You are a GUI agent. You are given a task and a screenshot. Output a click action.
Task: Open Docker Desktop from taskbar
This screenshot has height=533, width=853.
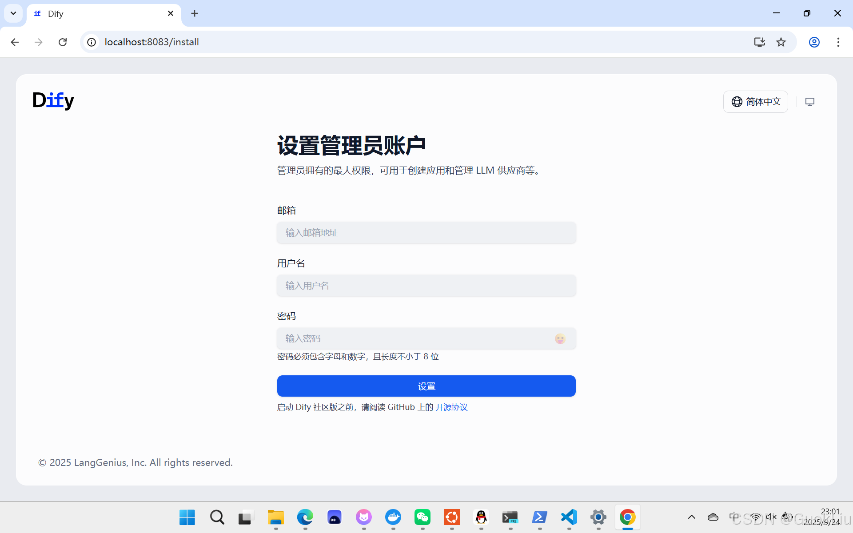click(393, 517)
